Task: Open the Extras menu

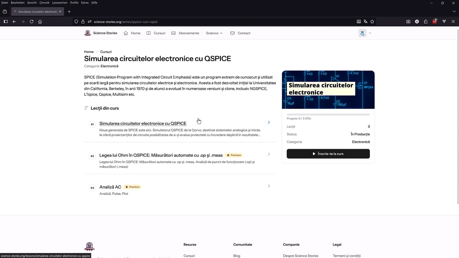Action: pyautogui.click(x=85, y=3)
